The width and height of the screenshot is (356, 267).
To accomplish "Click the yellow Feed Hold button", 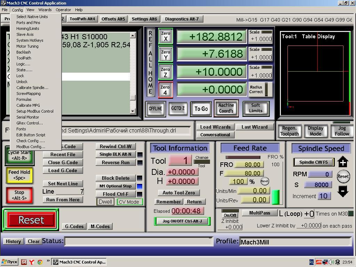I will point(19,175).
